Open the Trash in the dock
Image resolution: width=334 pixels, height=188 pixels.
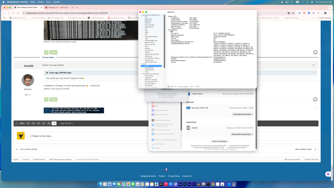click(234, 184)
